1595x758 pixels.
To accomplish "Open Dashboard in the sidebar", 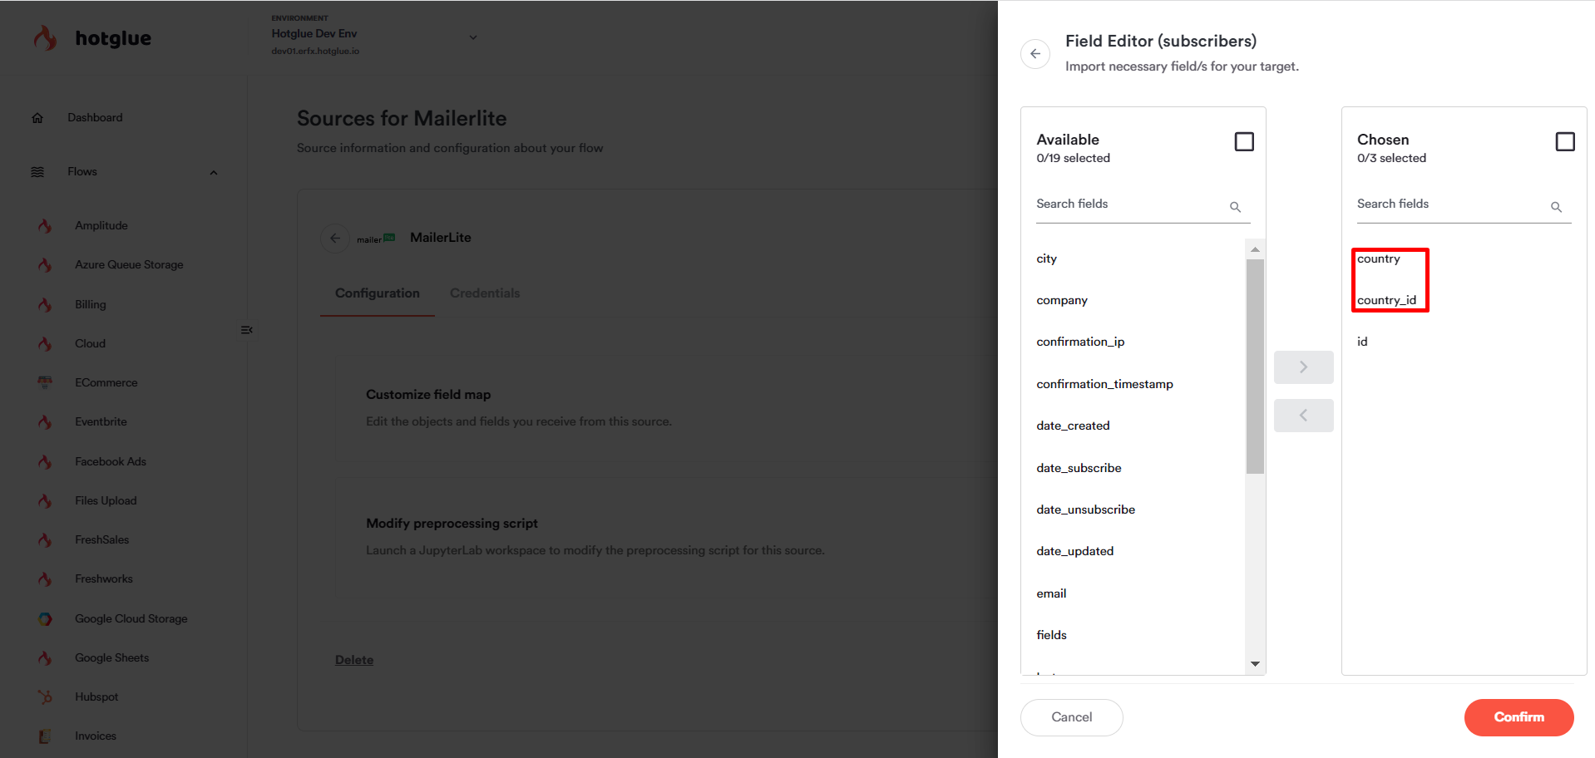I will pos(95,118).
